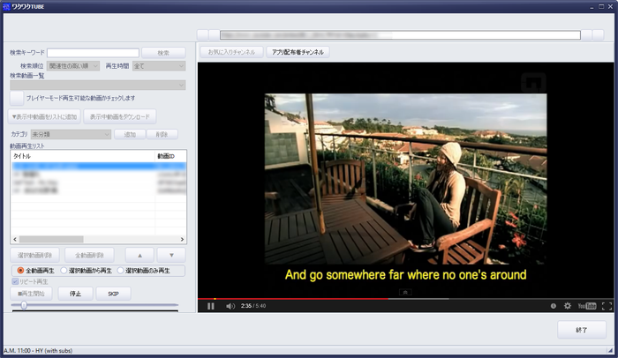Pause the video with the pause icon
The width and height of the screenshot is (618, 358).
(211, 306)
